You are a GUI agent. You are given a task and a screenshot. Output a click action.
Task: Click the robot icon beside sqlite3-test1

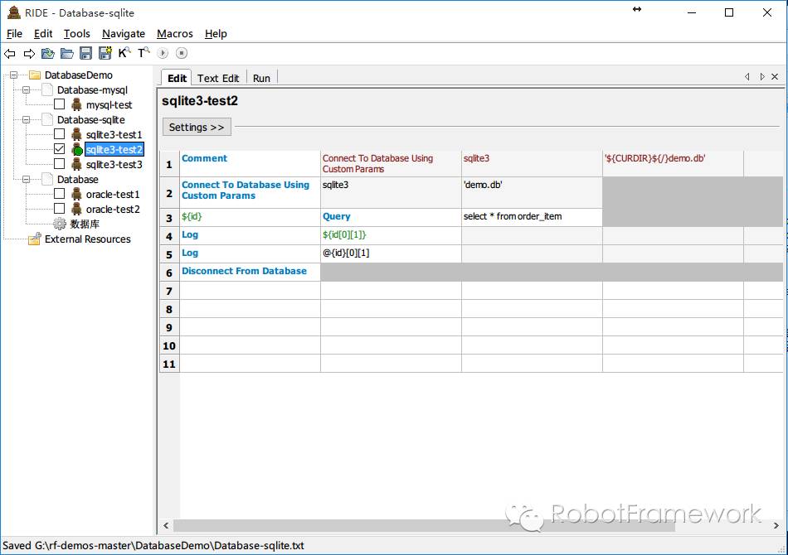click(x=76, y=134)
